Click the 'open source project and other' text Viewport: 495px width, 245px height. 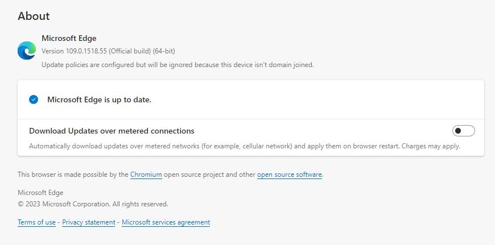click(x=209, y=175)
